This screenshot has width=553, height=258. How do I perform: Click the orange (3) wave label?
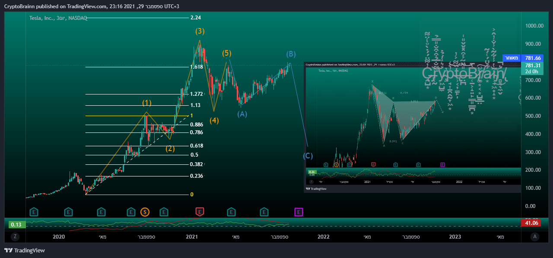200,31
